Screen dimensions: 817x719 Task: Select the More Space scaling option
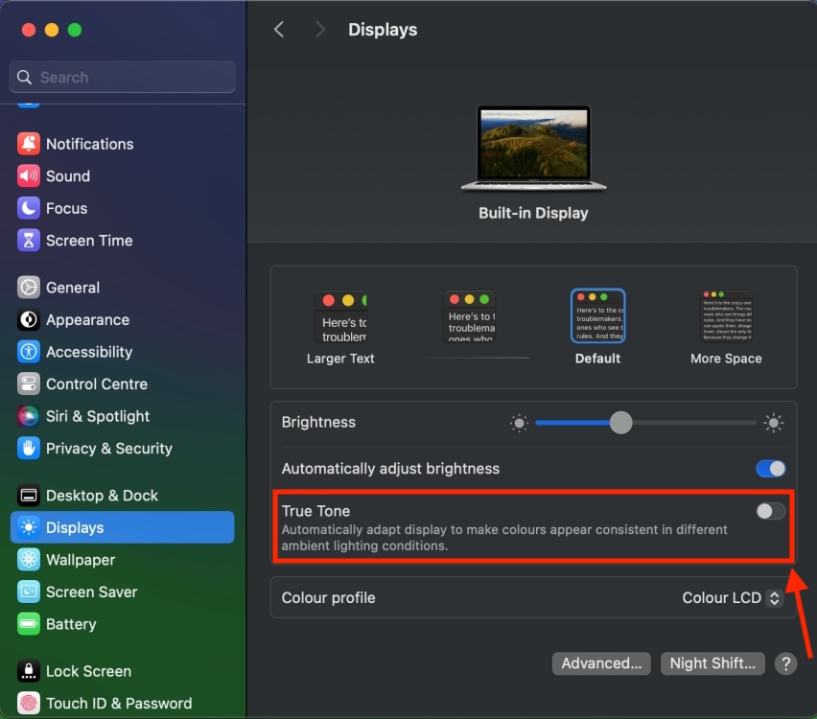726,315
